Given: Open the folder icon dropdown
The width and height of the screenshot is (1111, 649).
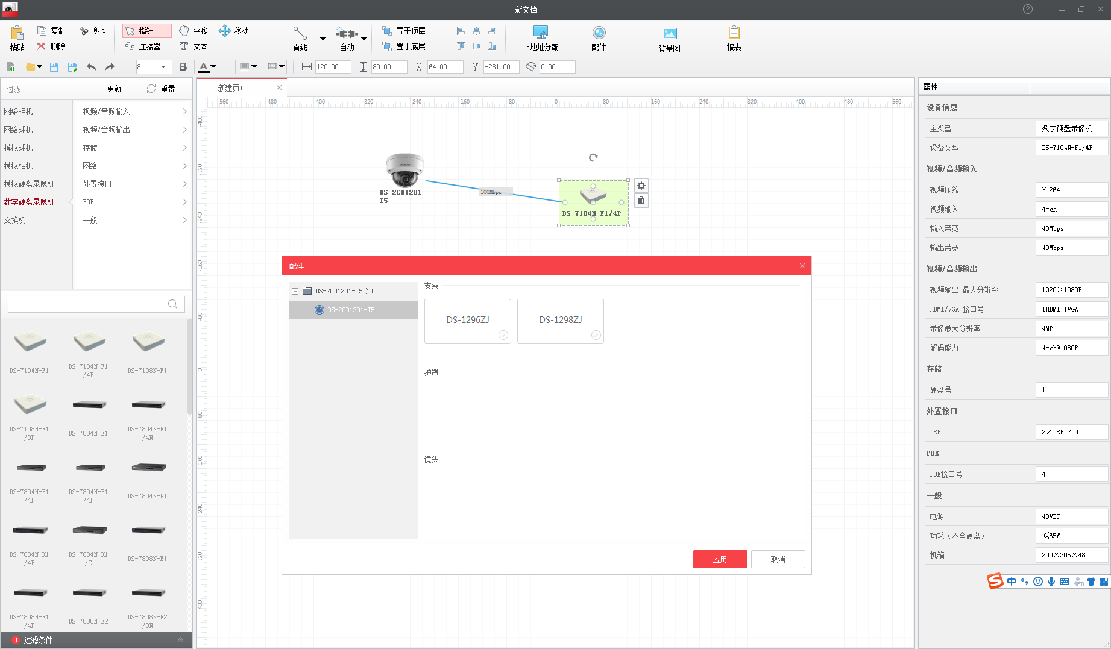Looking at the screenshot, I should [39, 67].
